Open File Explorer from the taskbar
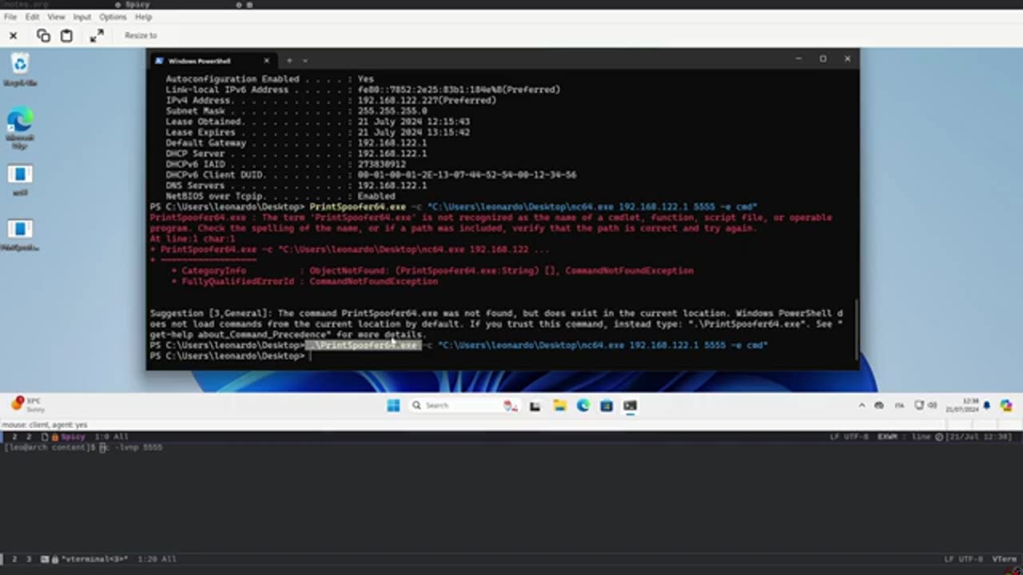This screenshot has height=575, width=1023. pos(559,406)
